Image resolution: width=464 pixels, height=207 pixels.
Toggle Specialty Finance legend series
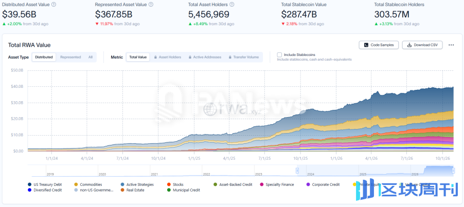277,184
